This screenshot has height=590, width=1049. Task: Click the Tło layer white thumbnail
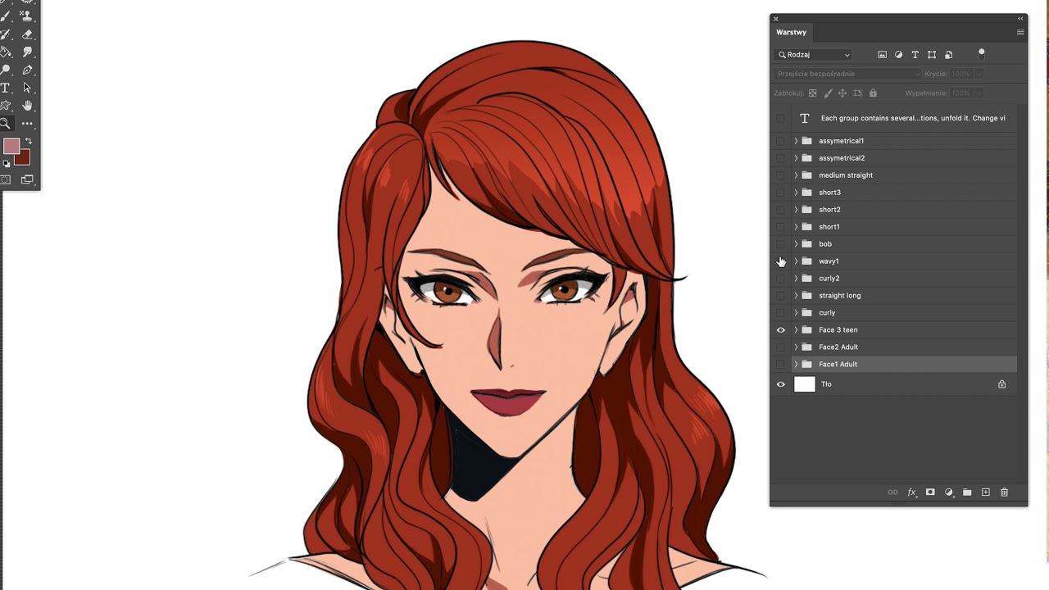tap(805, 384)
